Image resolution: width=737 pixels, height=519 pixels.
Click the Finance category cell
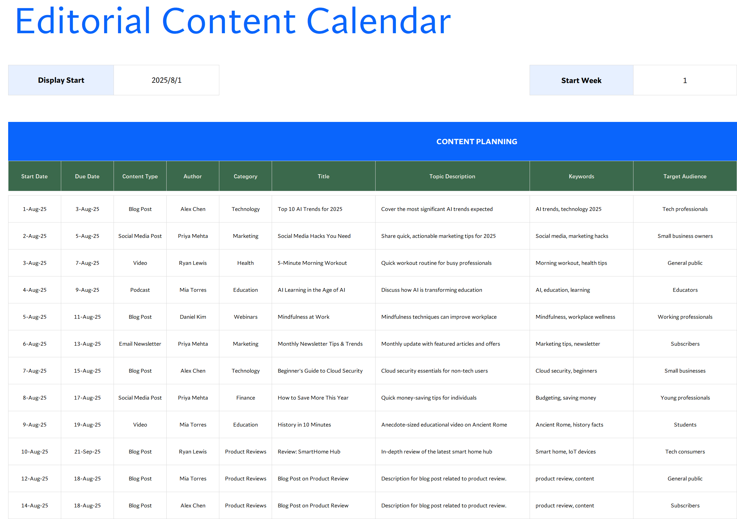[246, 397]
